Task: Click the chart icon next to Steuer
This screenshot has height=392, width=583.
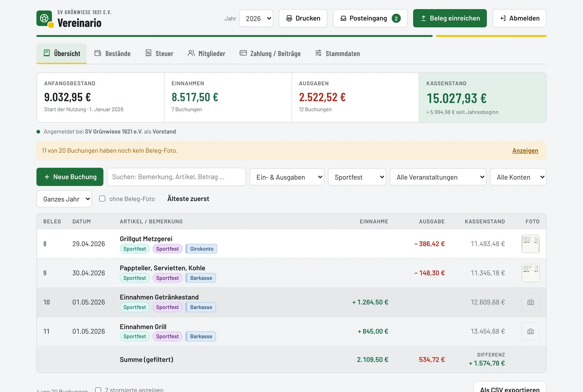Action: 148,53
